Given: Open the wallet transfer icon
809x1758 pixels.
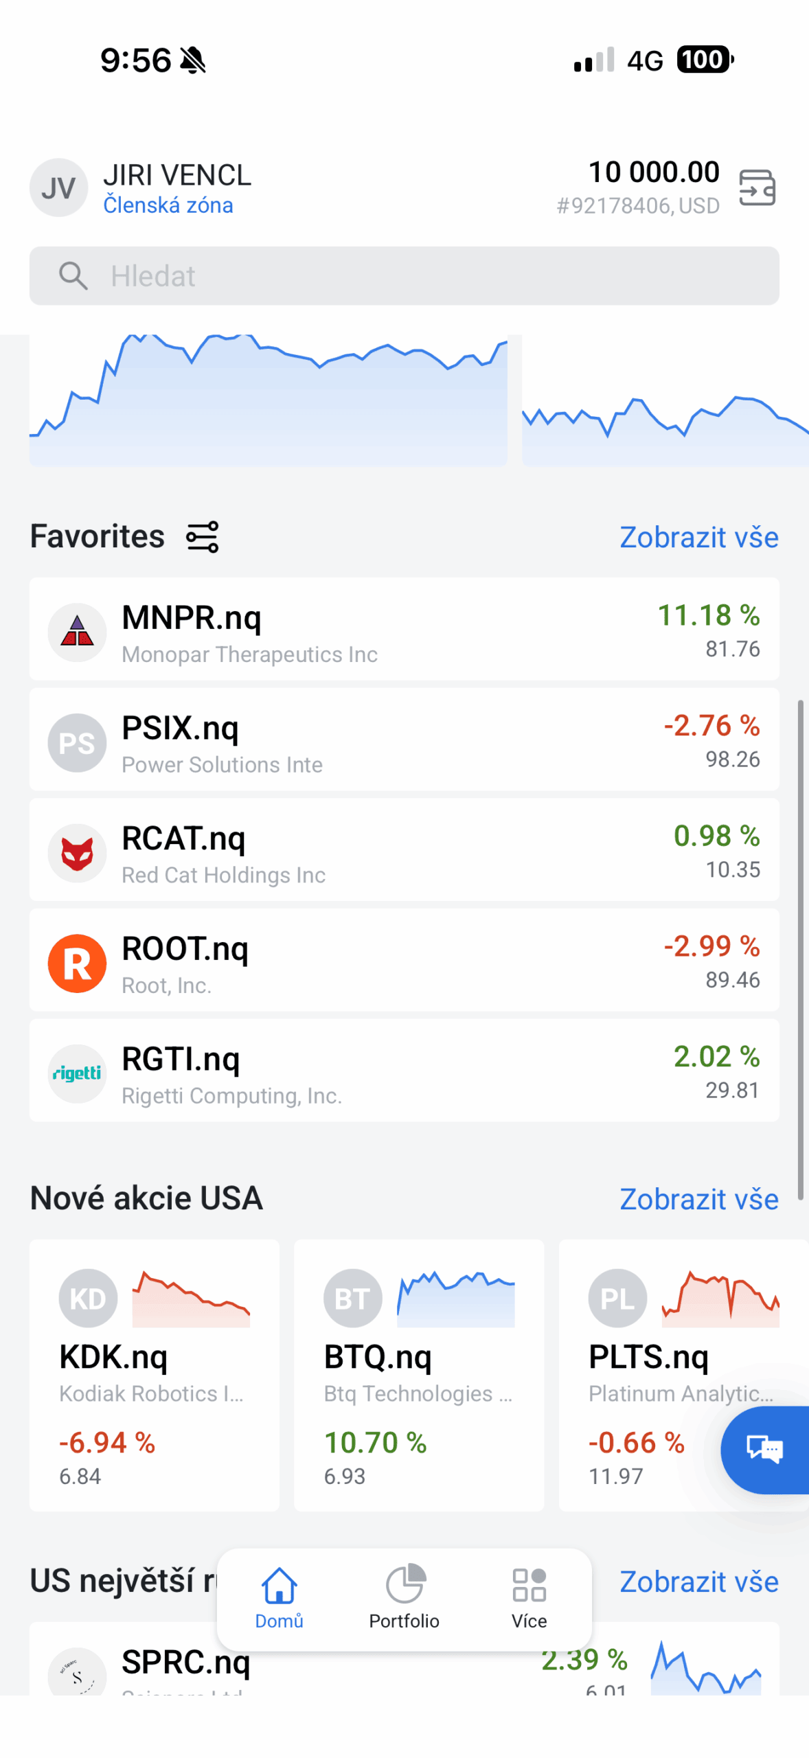Looking at the screenshot, I should click(757, 187).
